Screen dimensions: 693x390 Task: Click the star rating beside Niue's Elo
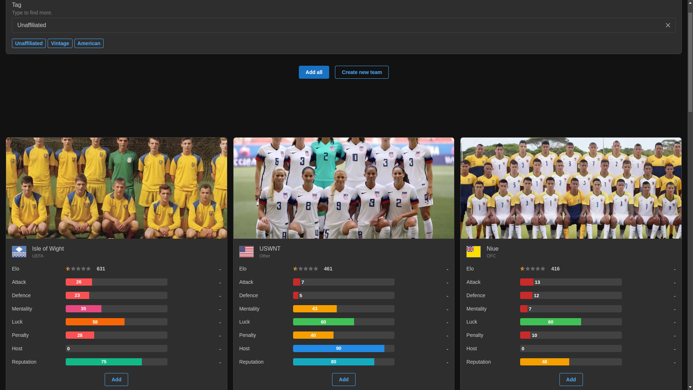point(532,269)
